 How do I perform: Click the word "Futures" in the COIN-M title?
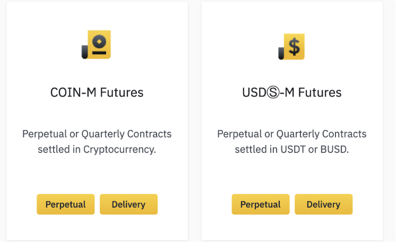coord(123,92)
